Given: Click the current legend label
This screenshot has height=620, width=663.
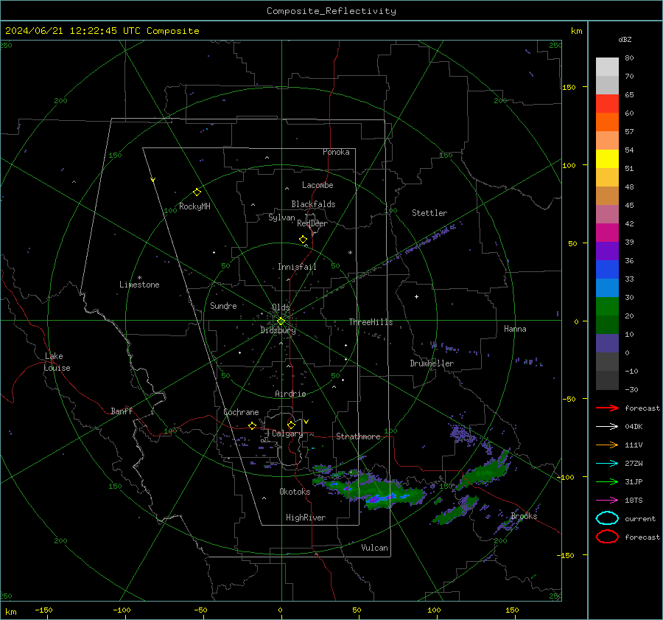Looking at the screenshot, I should 640,519.
